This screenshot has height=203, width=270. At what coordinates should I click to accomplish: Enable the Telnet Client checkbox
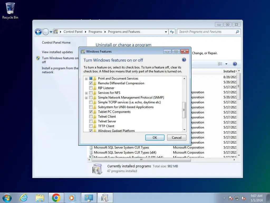pyautogui.click(x=91, y=117)
